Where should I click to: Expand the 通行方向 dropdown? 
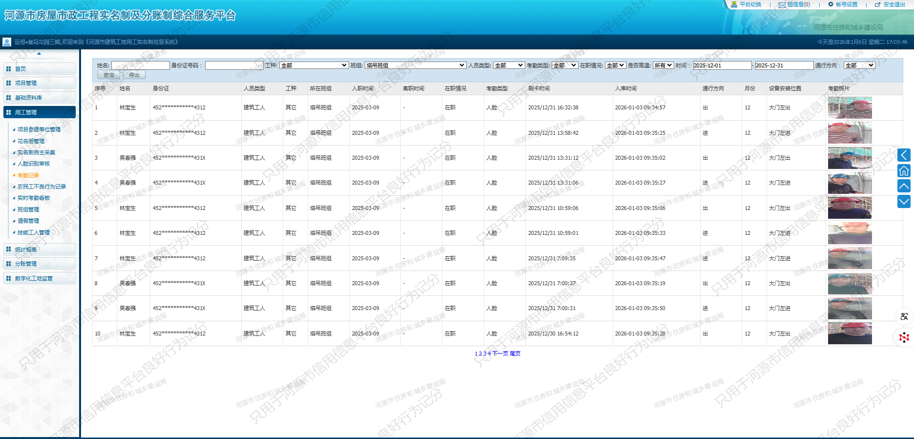click(x=859, y=65)
